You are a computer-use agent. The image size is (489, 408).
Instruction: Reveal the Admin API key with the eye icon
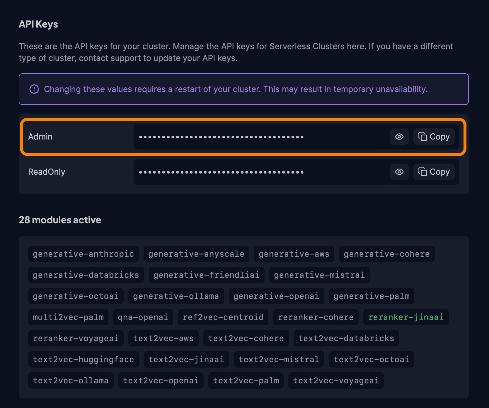point(399,137)
